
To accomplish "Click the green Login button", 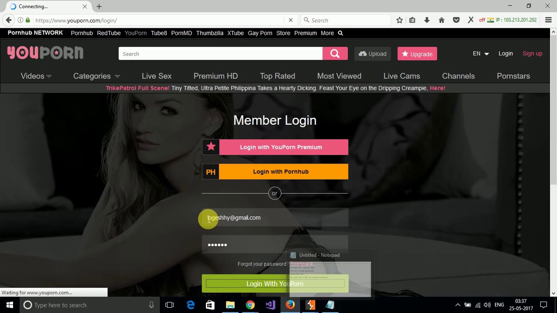I will click(x=275, y=283).
